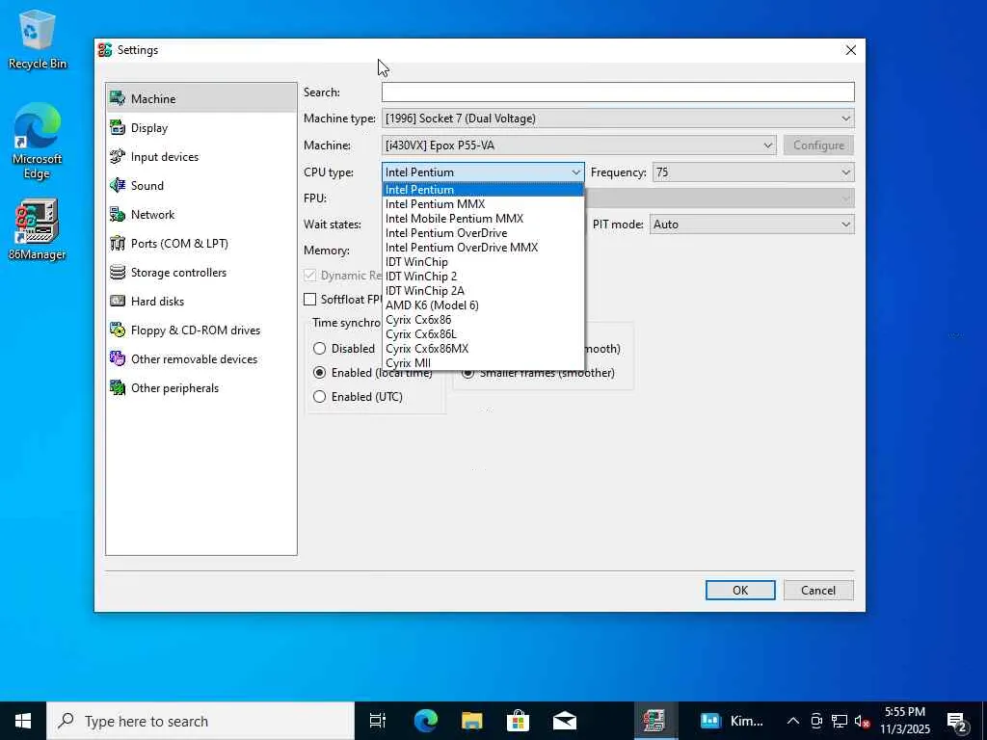Image resolution: width=987 pixels, height=740 pixels.
Task: Select the Display category icon
Action: point(117,127)
